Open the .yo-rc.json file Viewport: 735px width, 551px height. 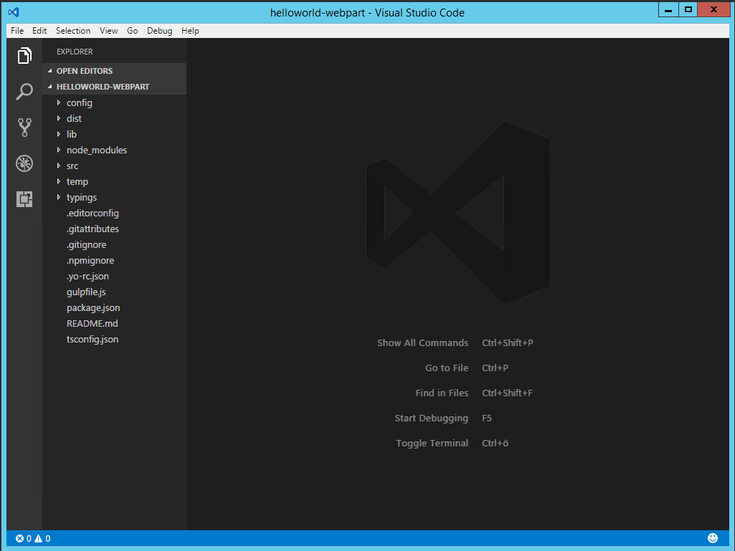87,277
